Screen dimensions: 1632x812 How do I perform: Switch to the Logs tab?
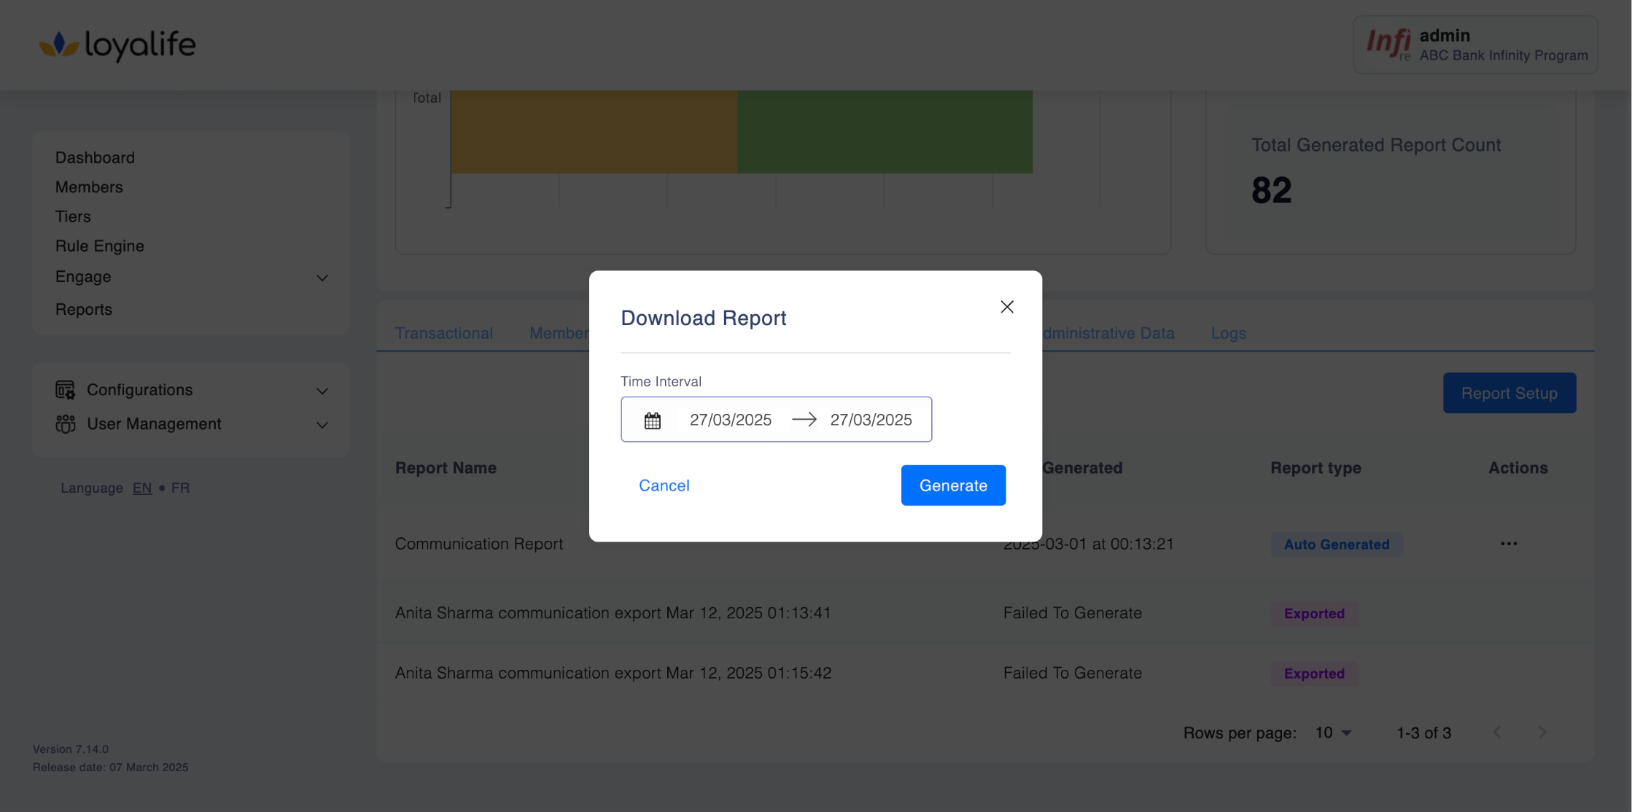tap(1229, 333)
